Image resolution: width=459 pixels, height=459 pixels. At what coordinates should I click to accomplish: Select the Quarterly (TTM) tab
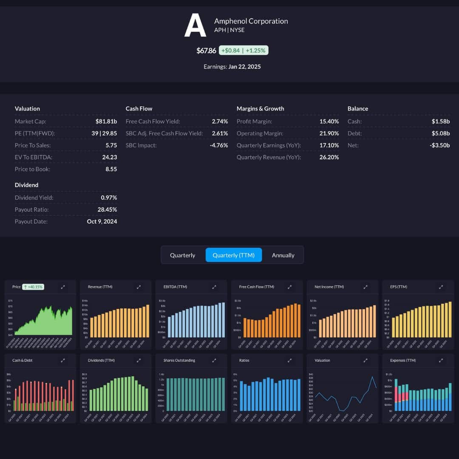[234, 255]
